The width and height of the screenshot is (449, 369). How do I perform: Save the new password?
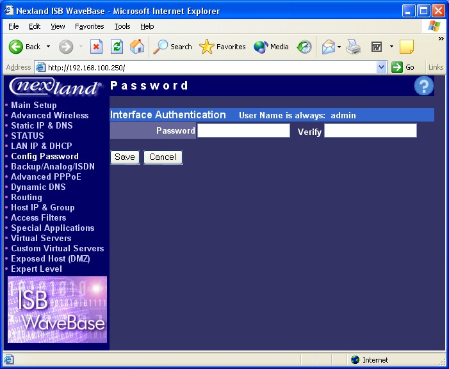coord(125,157)
